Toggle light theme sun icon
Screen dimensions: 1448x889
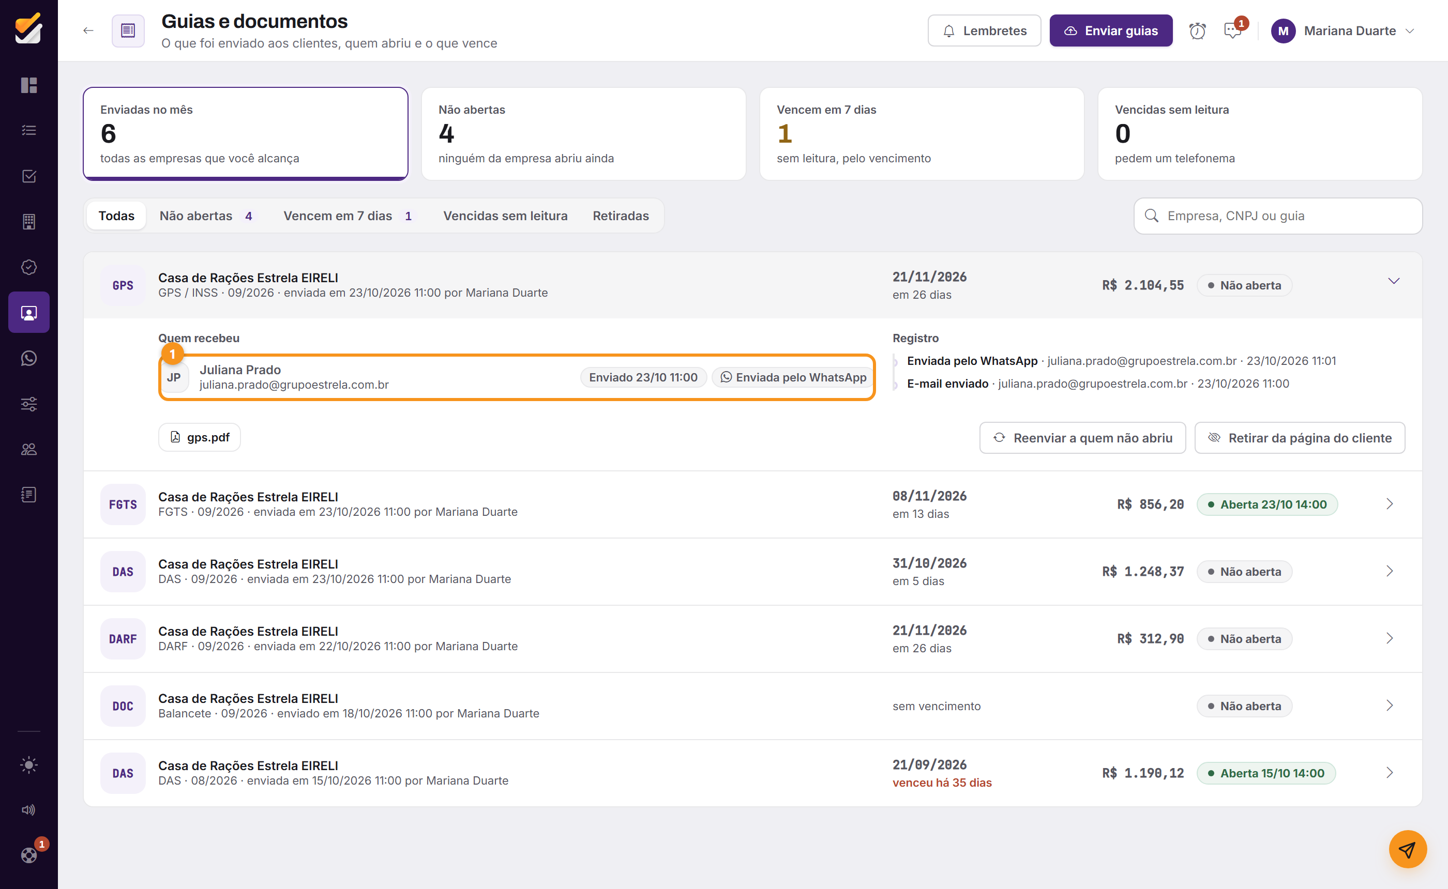(29, 765)
